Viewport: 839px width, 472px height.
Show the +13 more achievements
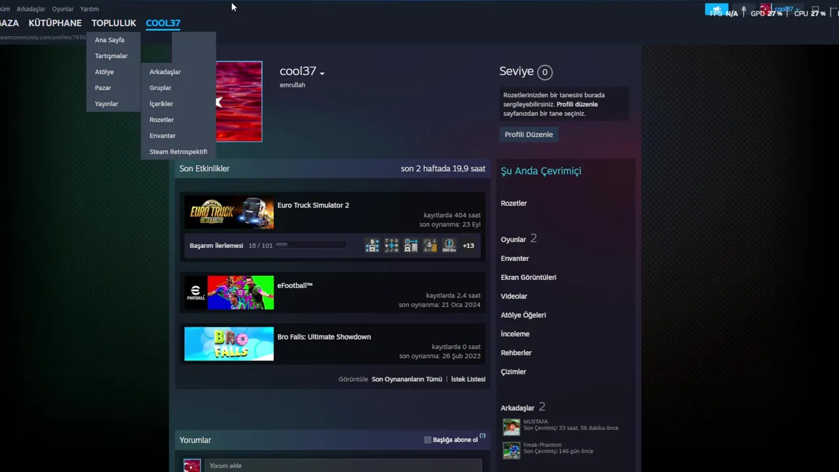point(468,246)
